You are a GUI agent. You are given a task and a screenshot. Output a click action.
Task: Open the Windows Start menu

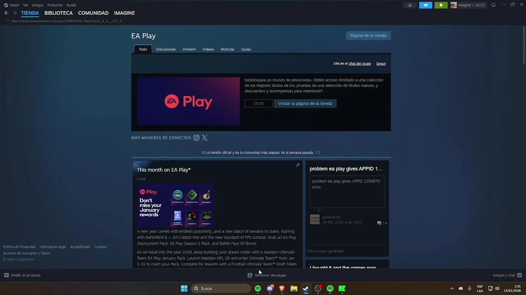[184, 288]
